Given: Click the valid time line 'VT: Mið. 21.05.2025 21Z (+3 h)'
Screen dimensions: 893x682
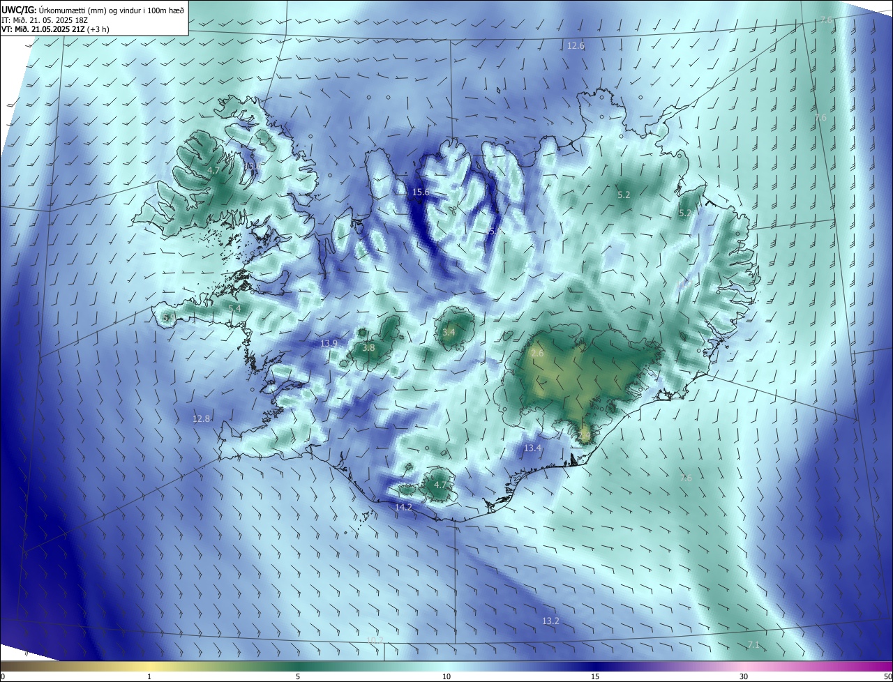Looking at the screenshot, I should (55, 29).
